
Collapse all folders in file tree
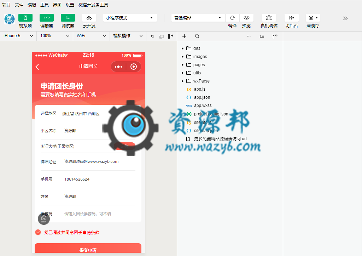[262, 36]
